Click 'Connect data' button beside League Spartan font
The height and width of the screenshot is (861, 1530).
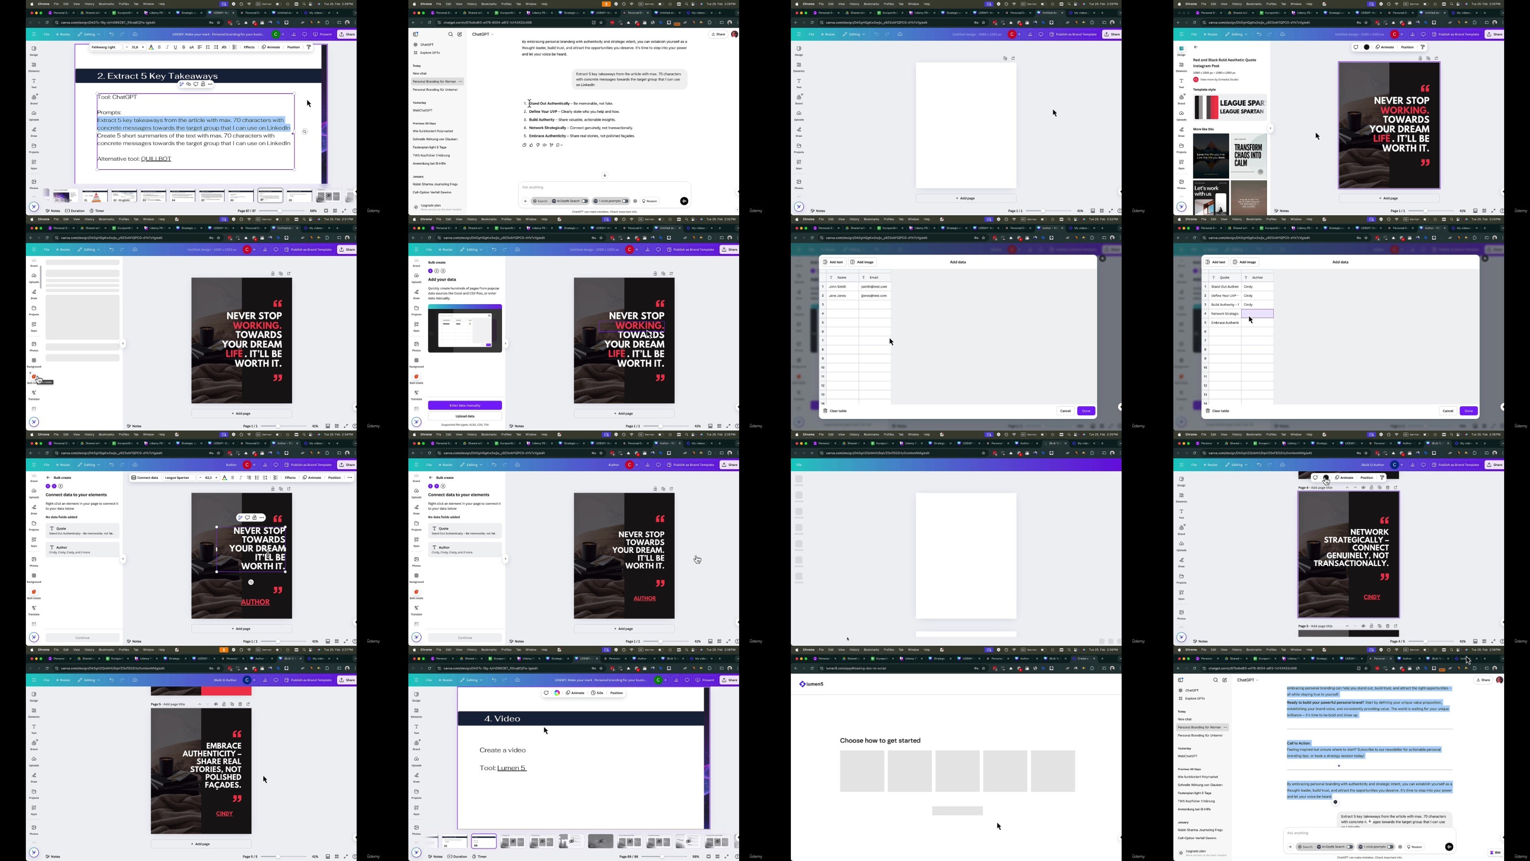[x=145, y=478]
